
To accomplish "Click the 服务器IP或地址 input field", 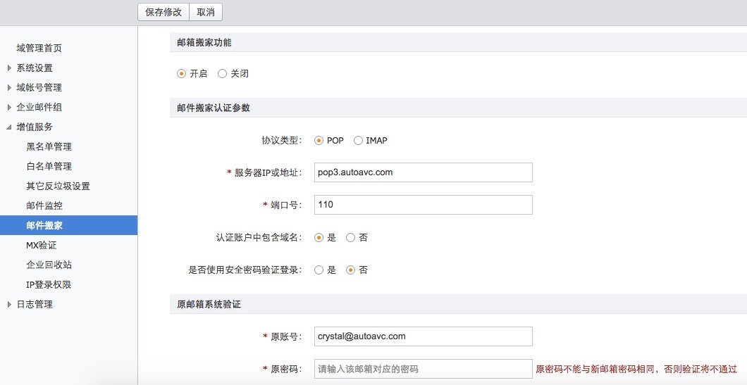I will point(423,172).
